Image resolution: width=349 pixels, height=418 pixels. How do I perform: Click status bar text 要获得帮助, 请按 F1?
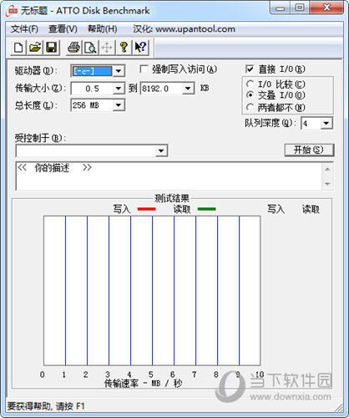coord(46,406)
